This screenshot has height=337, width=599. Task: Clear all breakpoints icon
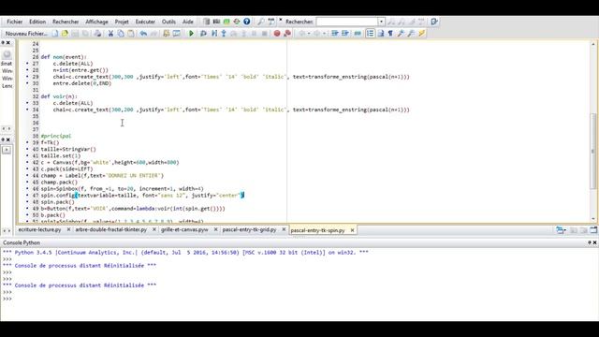click(x=287, y=34)
